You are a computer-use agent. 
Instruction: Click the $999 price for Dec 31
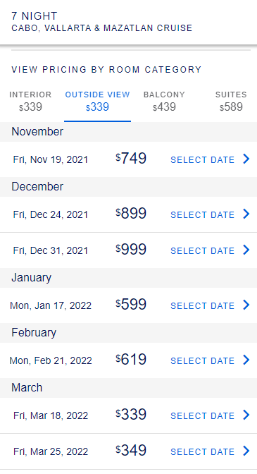131,250
